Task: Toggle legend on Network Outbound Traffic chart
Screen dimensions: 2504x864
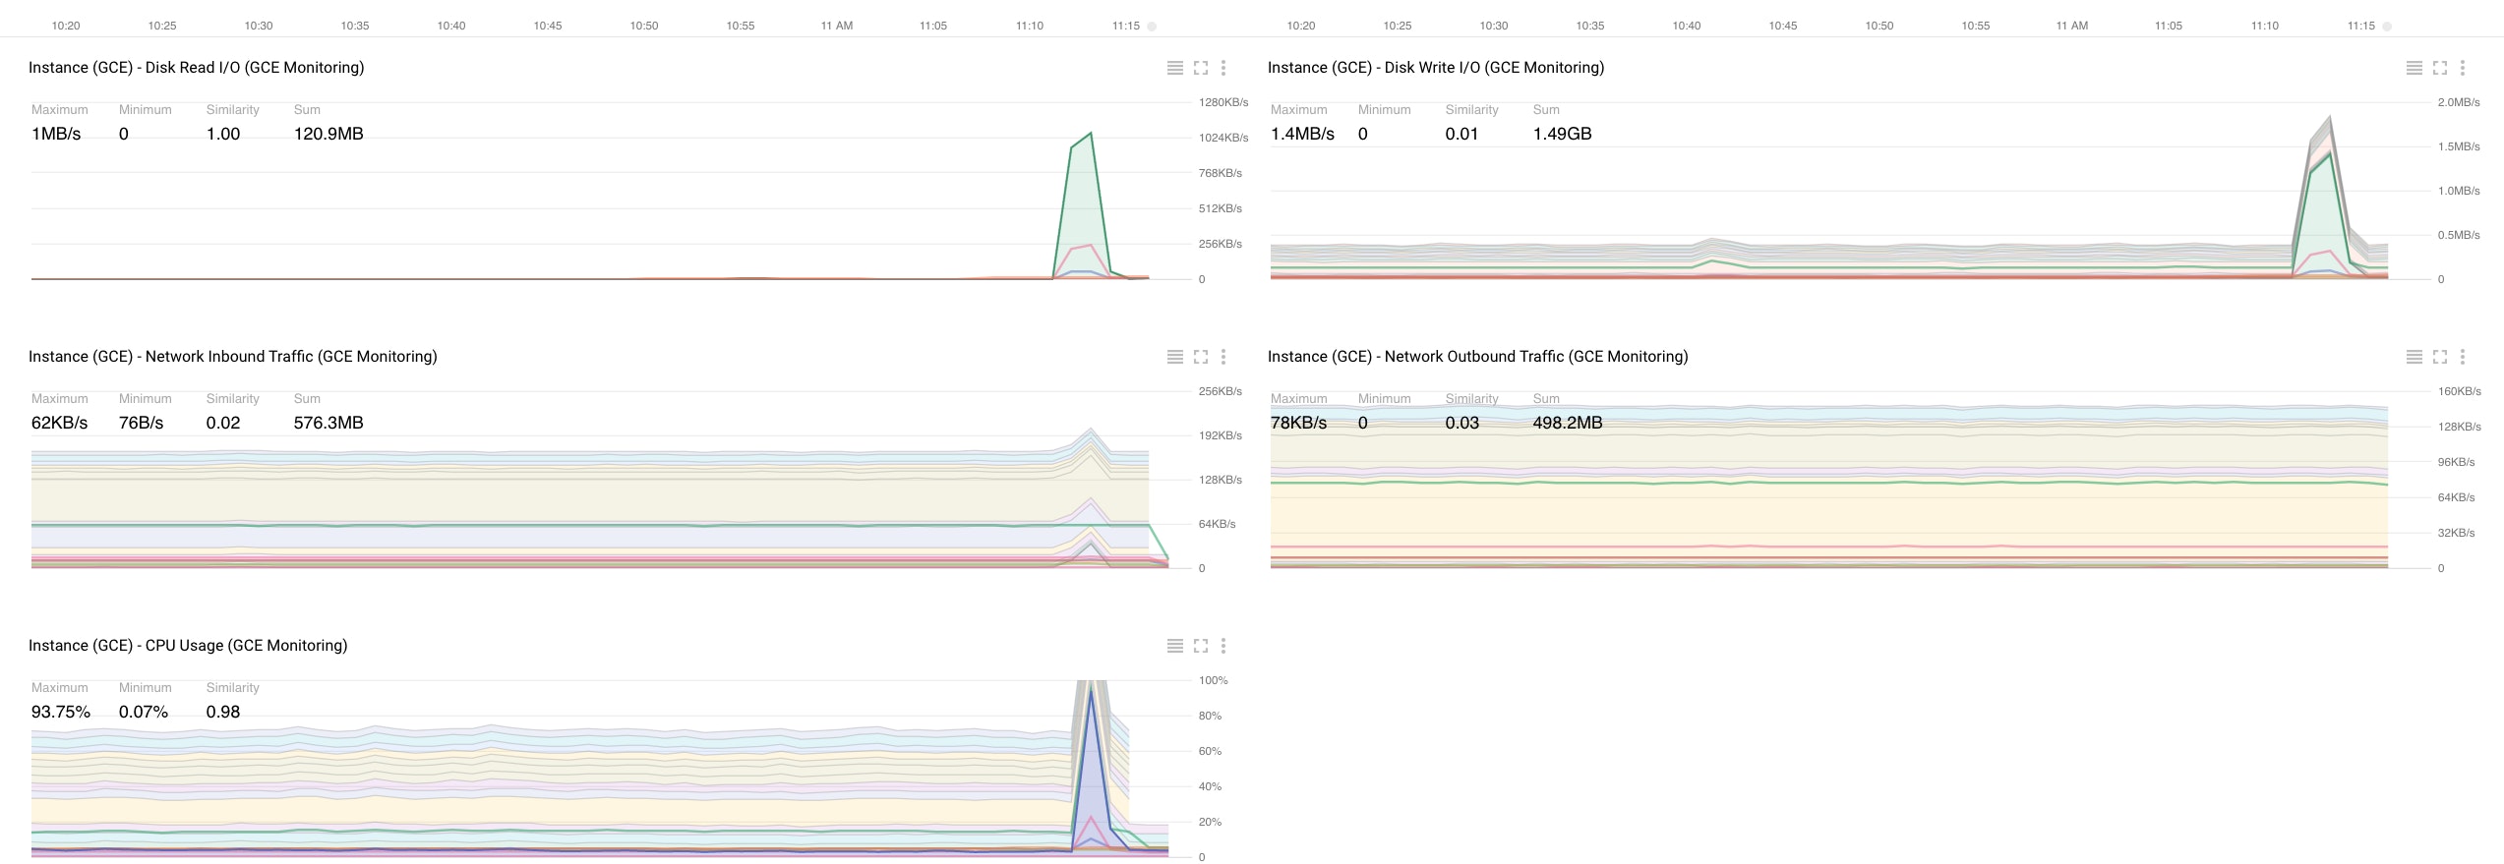Action: (2414, 357)
